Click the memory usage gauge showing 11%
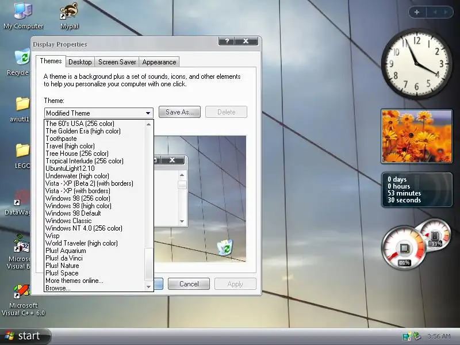460x345 pixels. (x=436, y=235)
